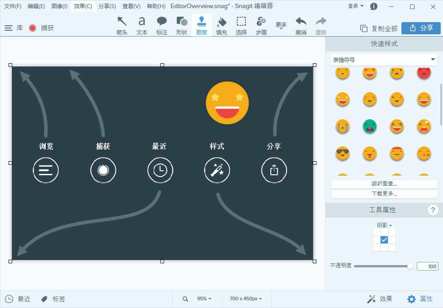
Task: Click the opacity (不透明度) slider handle
Action: coord(410,266)
